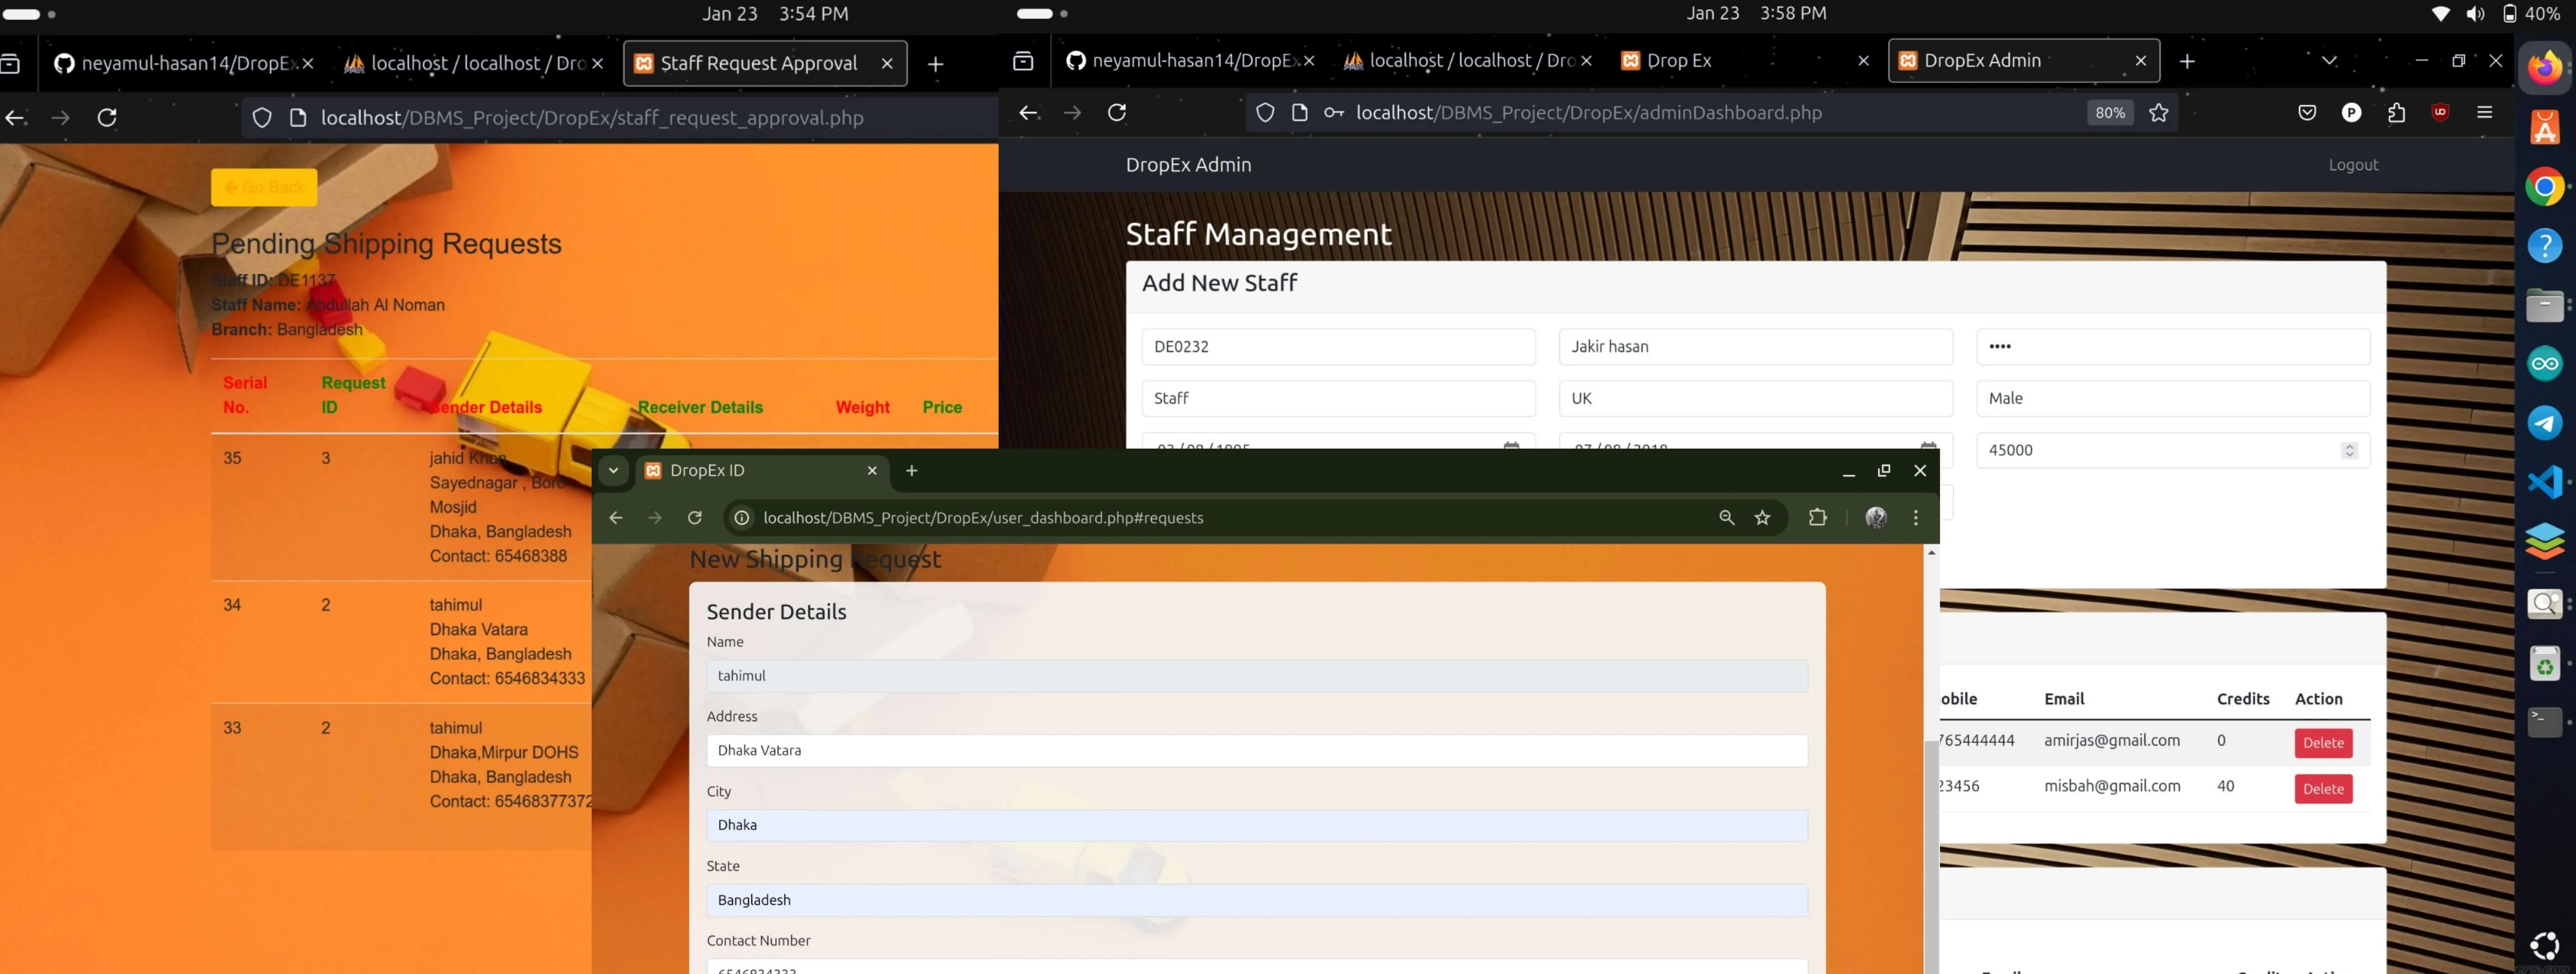Screen dimensions: 2576x974
Task: Expand the Chrome tab search dropdown
Action: [x=613, y=470]
